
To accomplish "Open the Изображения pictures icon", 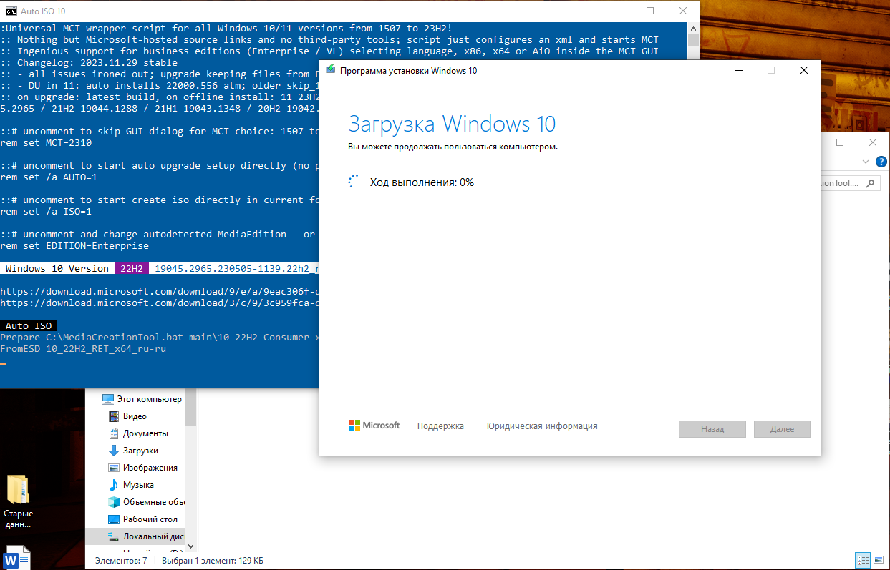I will tap(115, 467).
